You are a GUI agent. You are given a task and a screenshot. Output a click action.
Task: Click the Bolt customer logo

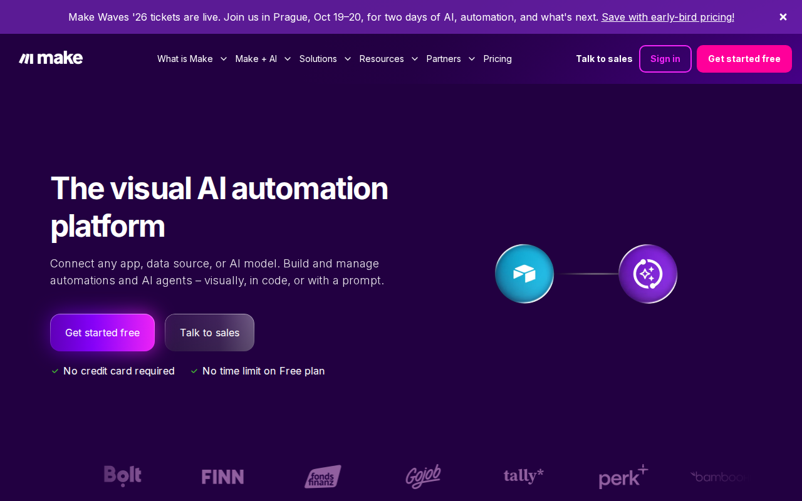coord(123,477)
